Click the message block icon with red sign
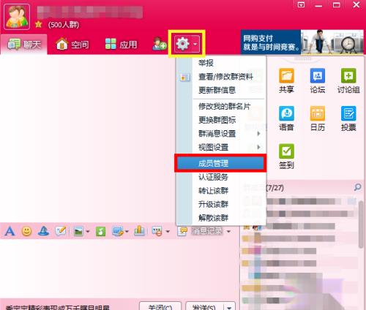Viewport: 366px width, 310px height. (157, 231)
